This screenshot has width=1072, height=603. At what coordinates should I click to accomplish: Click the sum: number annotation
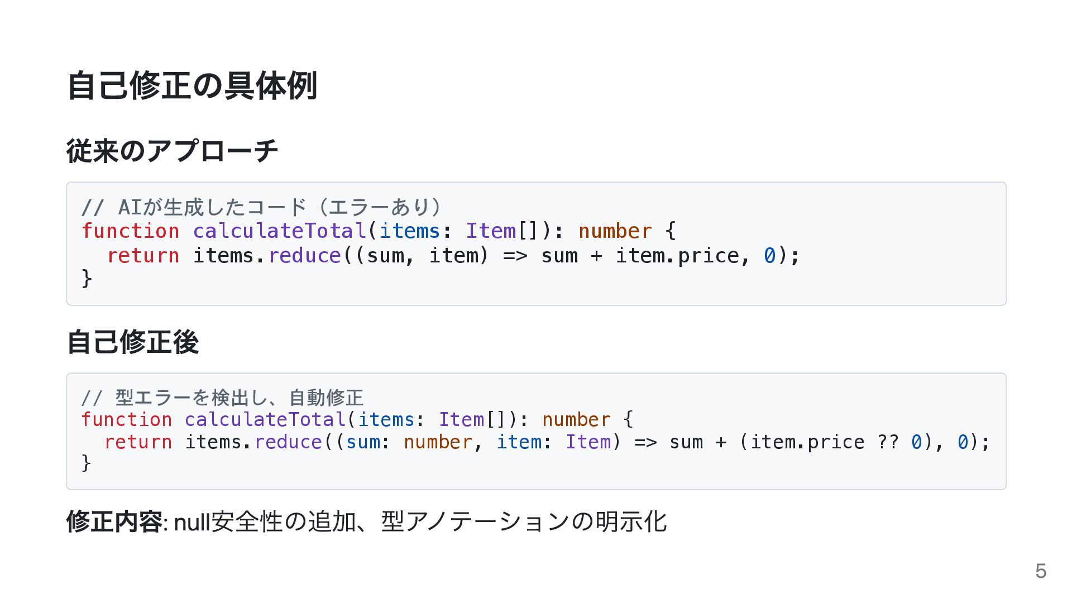click(x=409, y=442)
